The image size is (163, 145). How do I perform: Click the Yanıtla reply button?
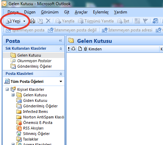65,21
